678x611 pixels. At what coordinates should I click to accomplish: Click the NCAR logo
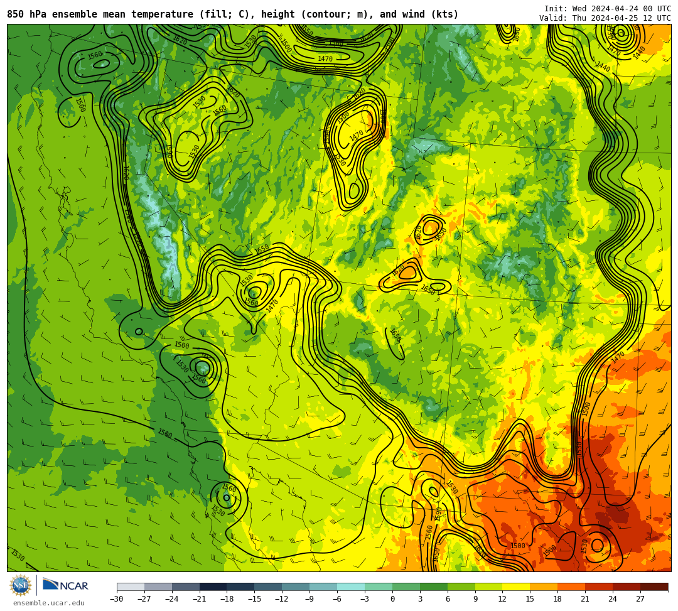65,585
